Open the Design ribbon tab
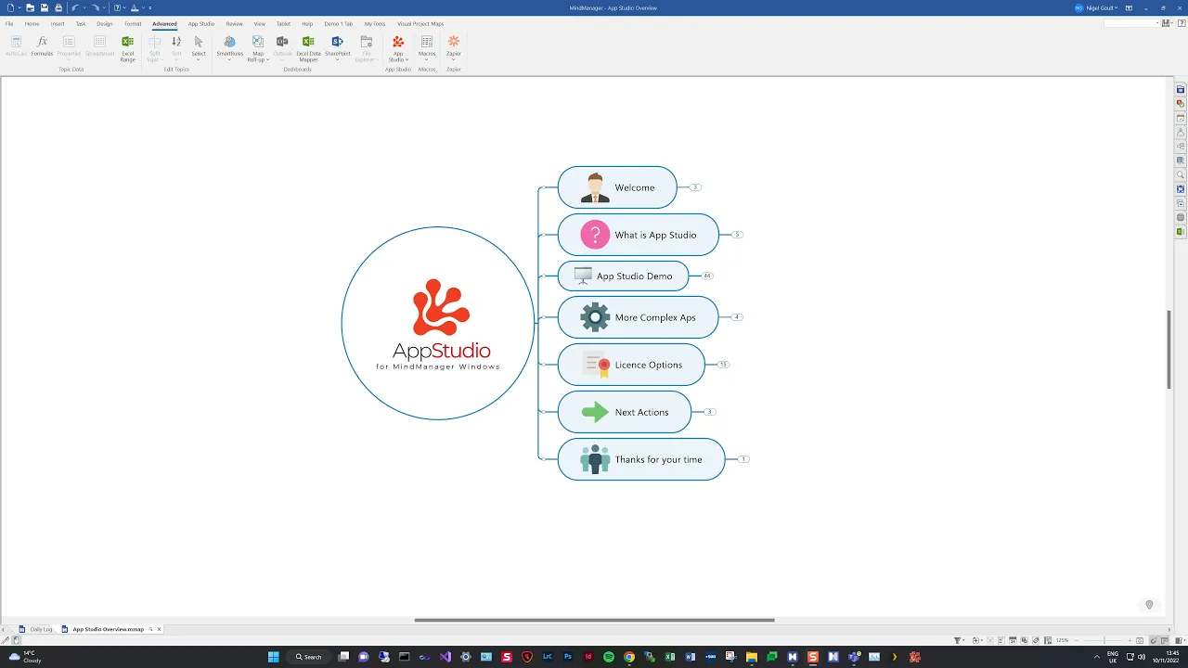The image size is (1188, 668). (105, 23)
